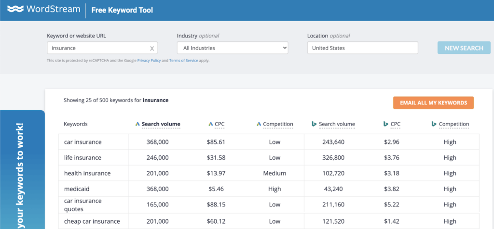Select the health insurance keyword
The width and height of the screenshot is (494, 229).
pos(87,173)
